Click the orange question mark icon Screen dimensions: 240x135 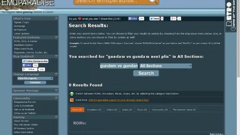[x=72, y=100]
